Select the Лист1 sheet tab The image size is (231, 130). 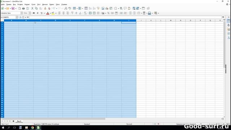coord(19,121)
